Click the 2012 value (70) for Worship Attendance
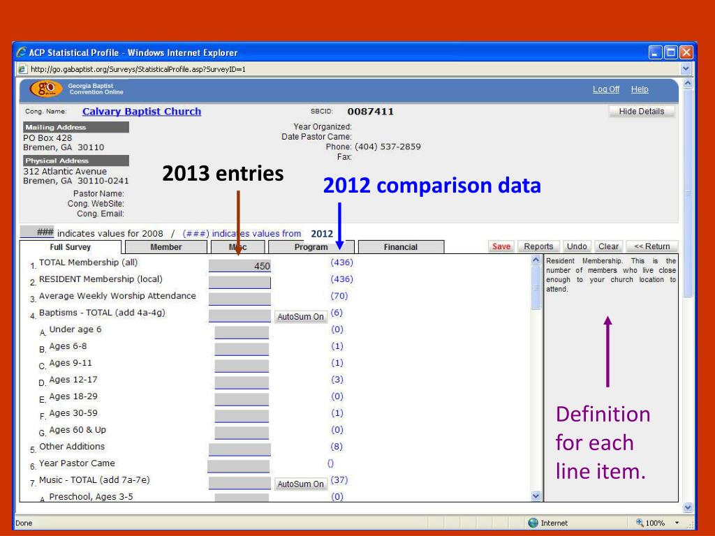Screen dimensions: 715x536 click(339, 296)
